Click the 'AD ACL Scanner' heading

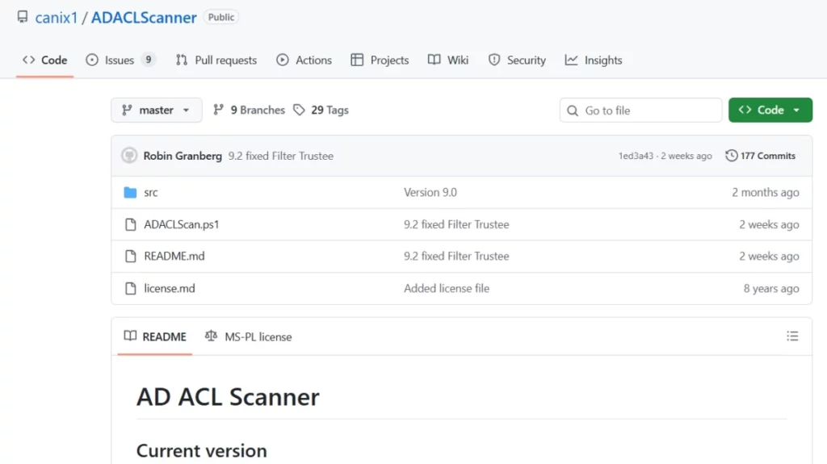(x=228, y=397)
